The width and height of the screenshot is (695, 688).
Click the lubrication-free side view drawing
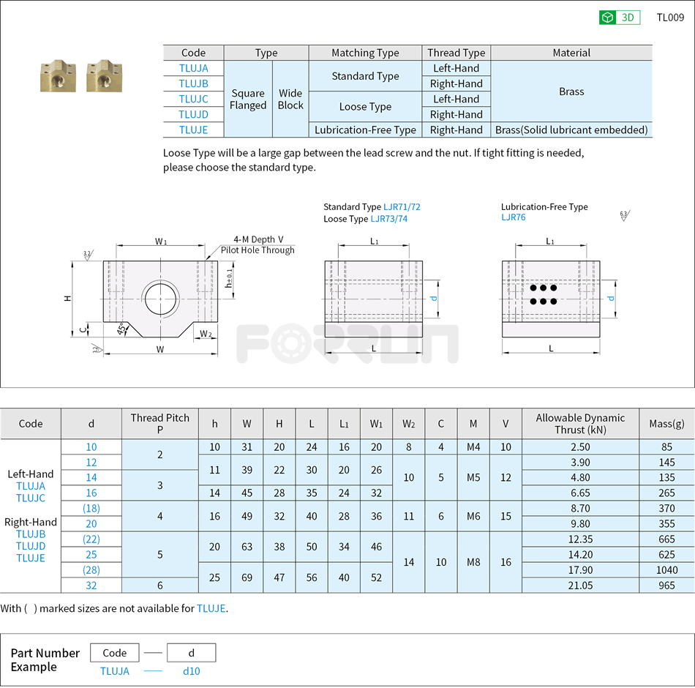tap(551, 299)
